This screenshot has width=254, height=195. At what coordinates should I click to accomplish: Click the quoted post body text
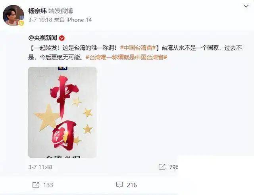pos(135,52)
